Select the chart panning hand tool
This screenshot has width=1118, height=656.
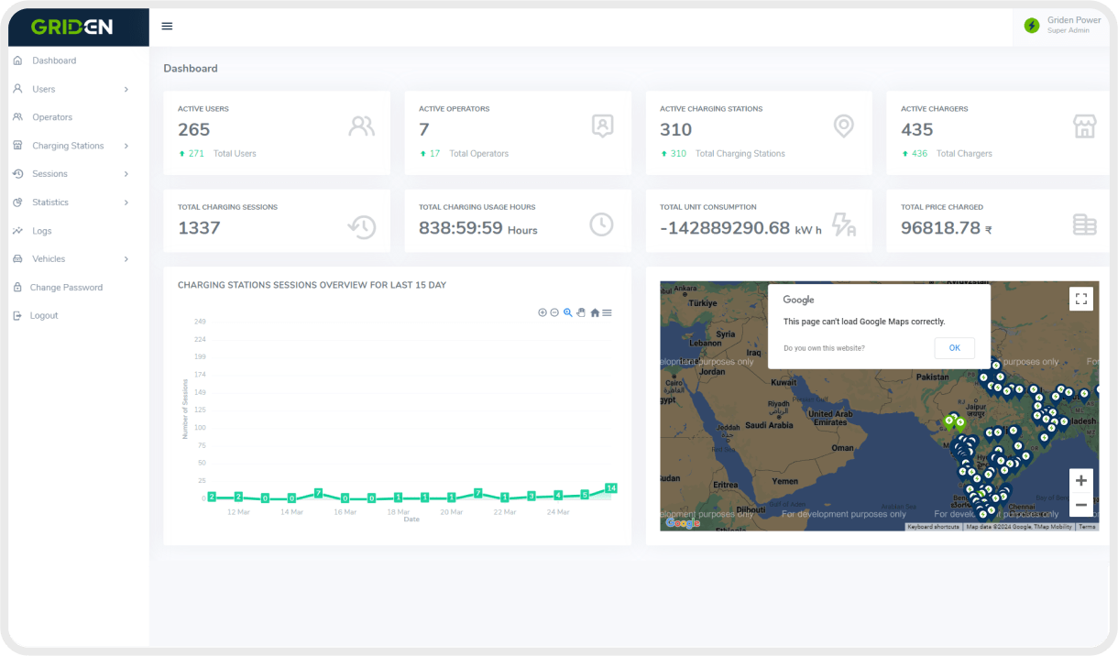[581, 312]
